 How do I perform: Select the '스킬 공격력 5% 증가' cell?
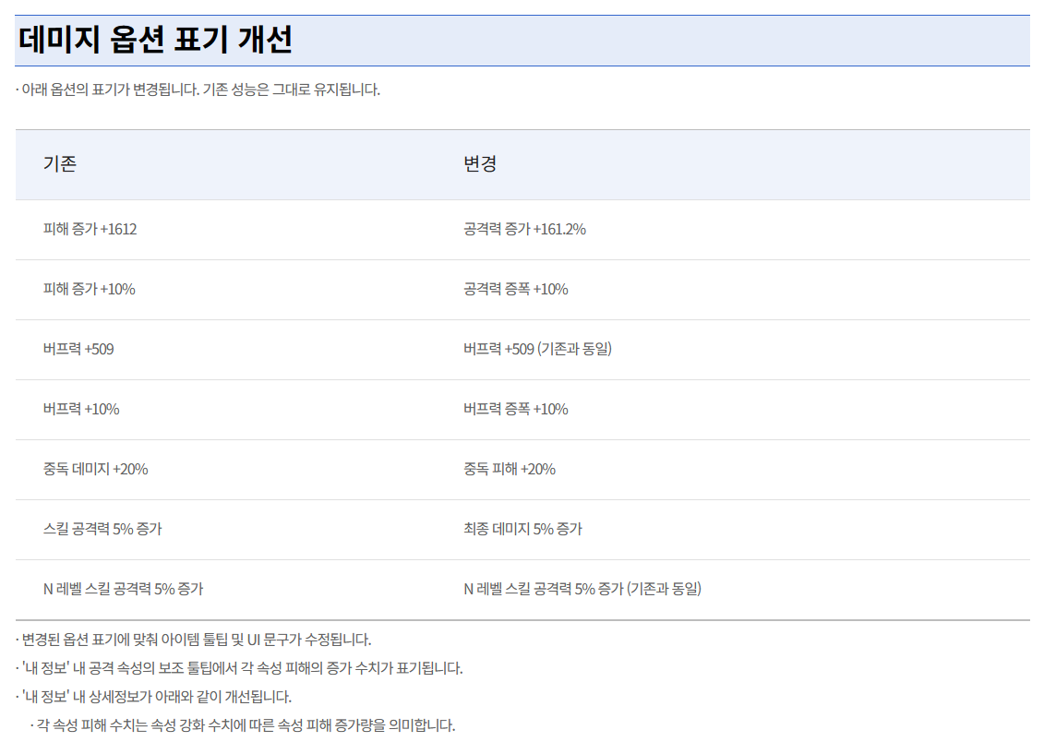click(102, 529)
